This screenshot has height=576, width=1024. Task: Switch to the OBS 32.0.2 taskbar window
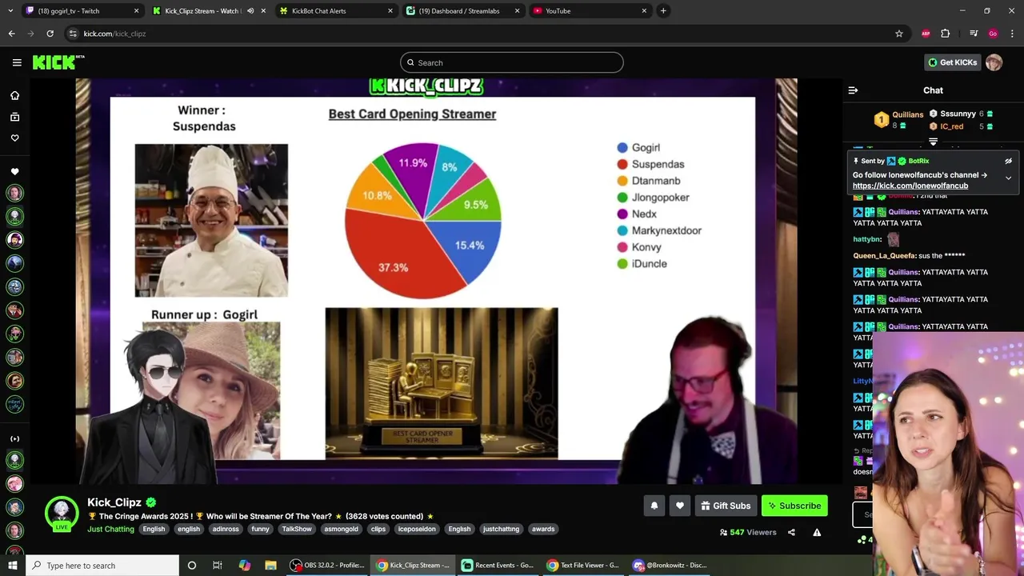326,566
